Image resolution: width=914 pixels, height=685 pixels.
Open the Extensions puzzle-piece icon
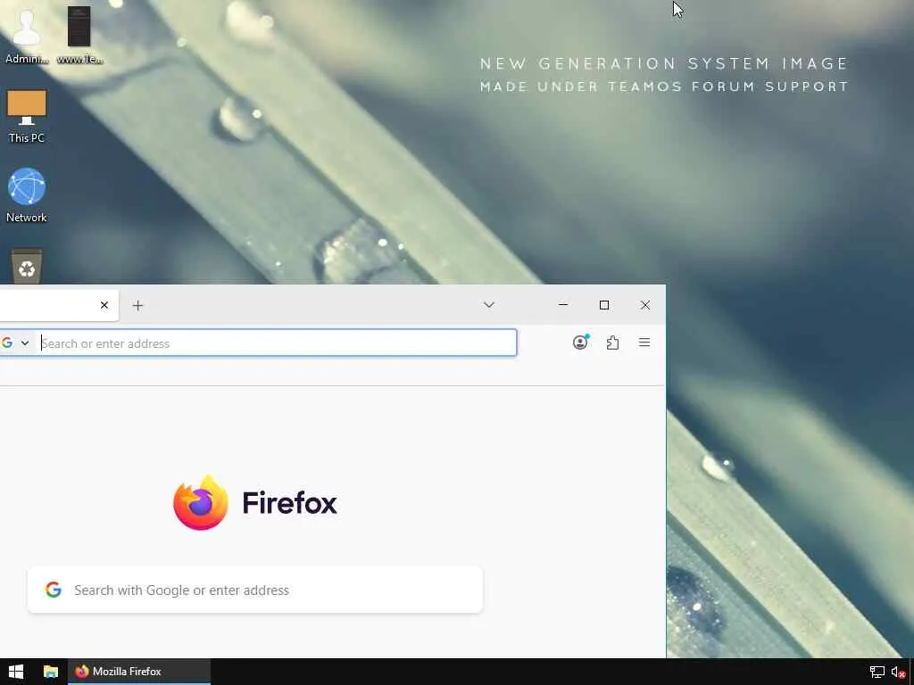click(612, 342)
